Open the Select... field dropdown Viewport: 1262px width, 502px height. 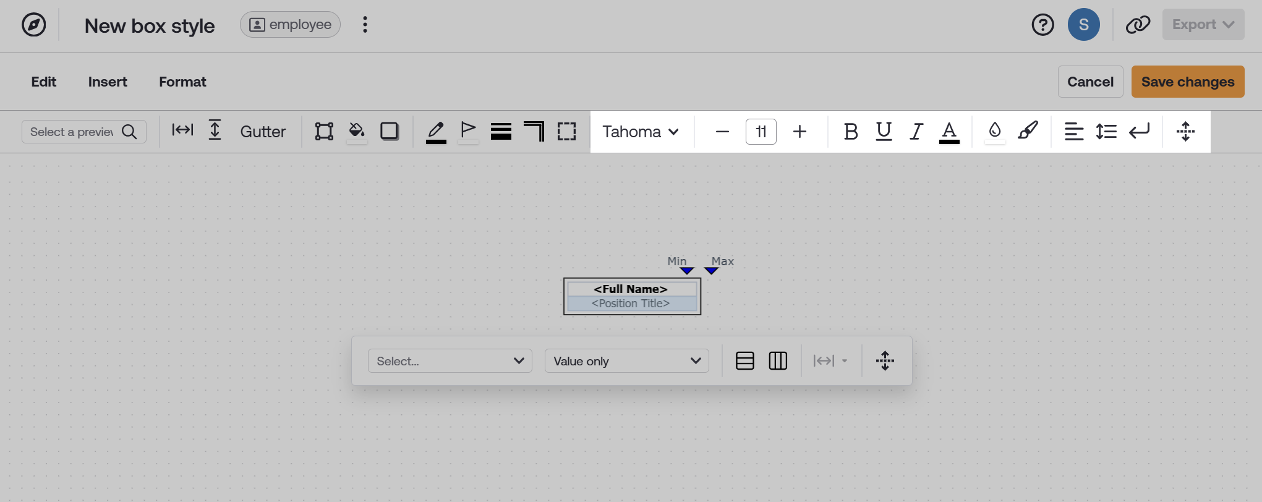click(x=450, y=361)
